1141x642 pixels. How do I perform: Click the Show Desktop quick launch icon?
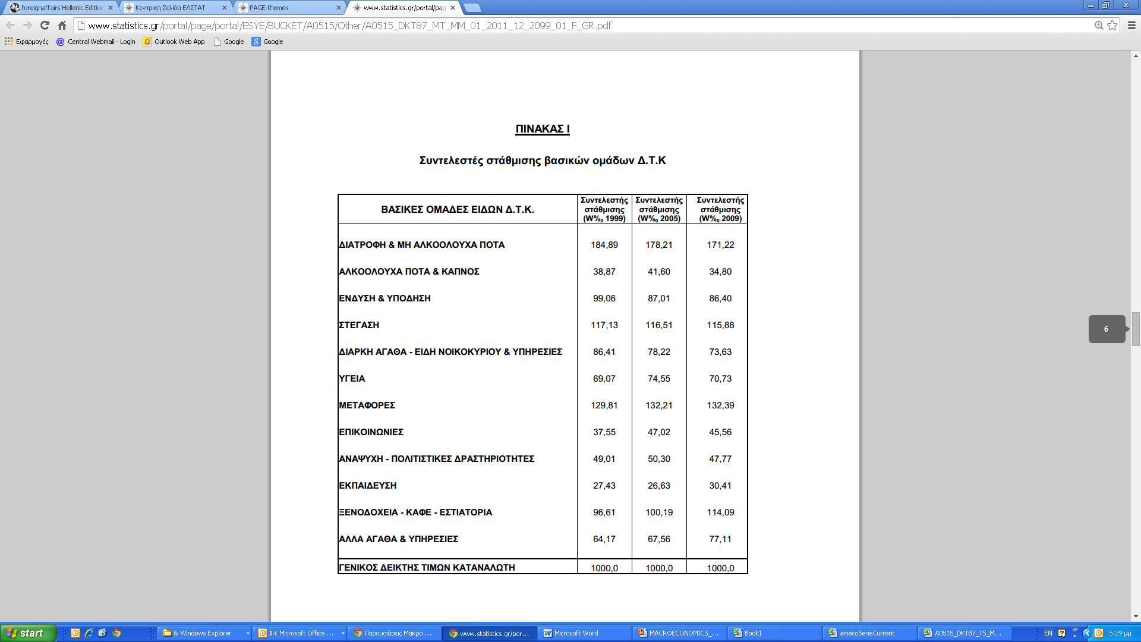click(x=103, y=633)
